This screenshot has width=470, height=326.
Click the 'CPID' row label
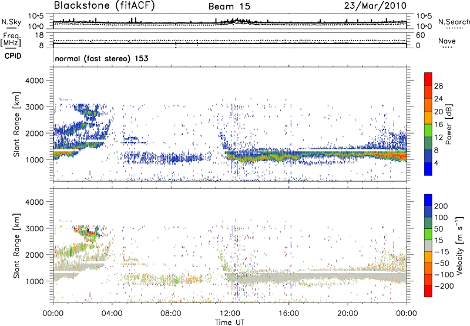coord(13,56)
